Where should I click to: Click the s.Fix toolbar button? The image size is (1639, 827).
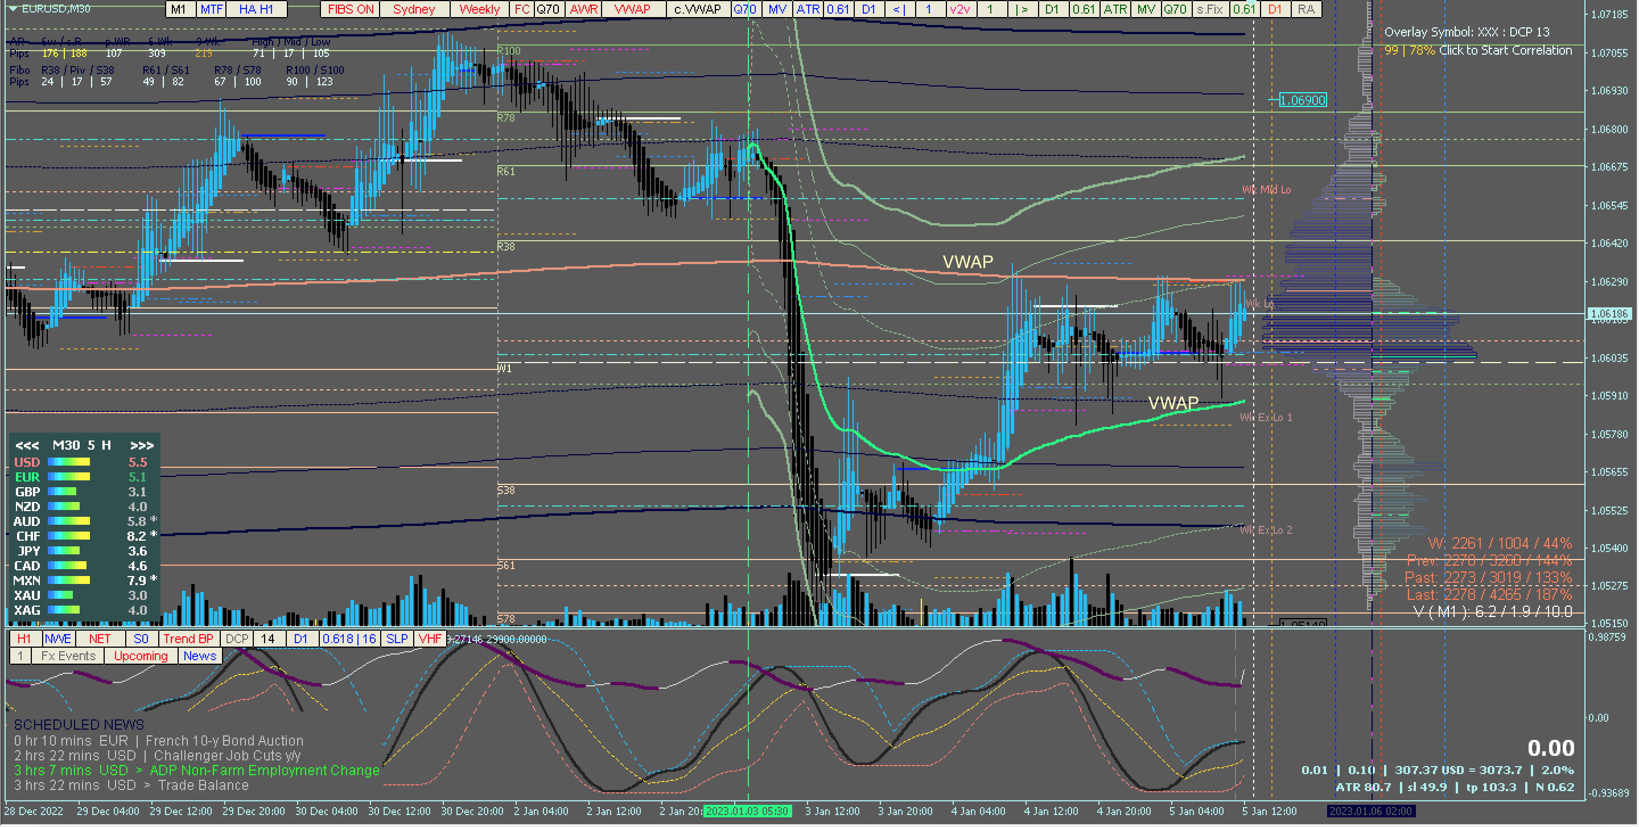click(1209, 9)
